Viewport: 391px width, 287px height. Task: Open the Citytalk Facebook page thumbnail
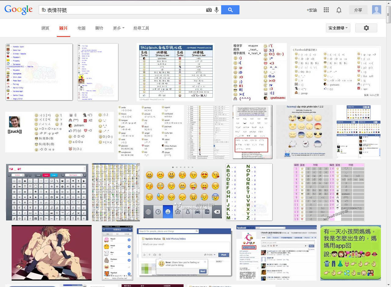click(276, 253)
